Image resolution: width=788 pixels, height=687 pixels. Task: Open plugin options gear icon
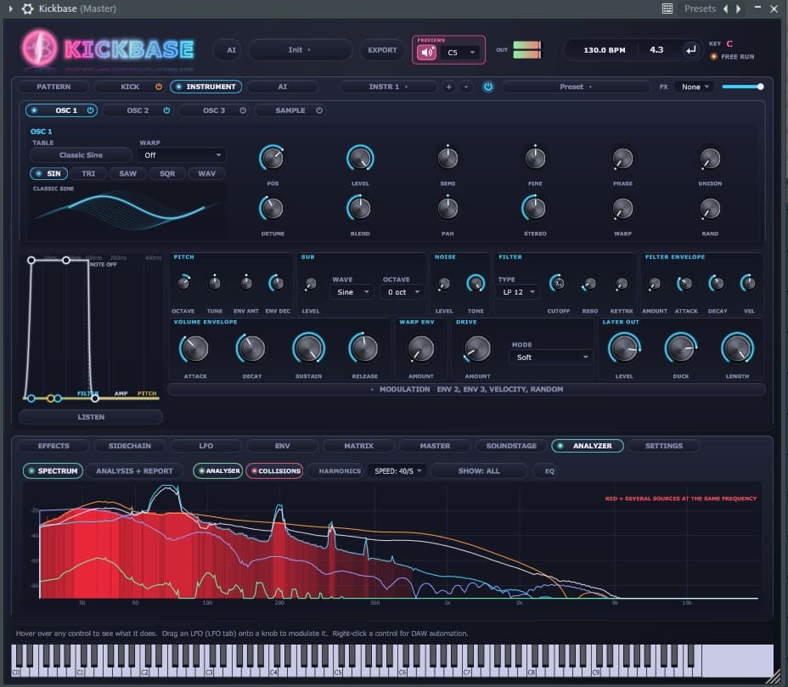tap(27, 8)
